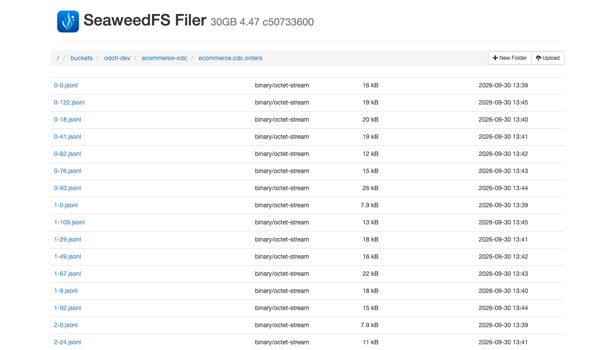Click binary/octet-stream type of 0-0.jsonl

[282, 85]
